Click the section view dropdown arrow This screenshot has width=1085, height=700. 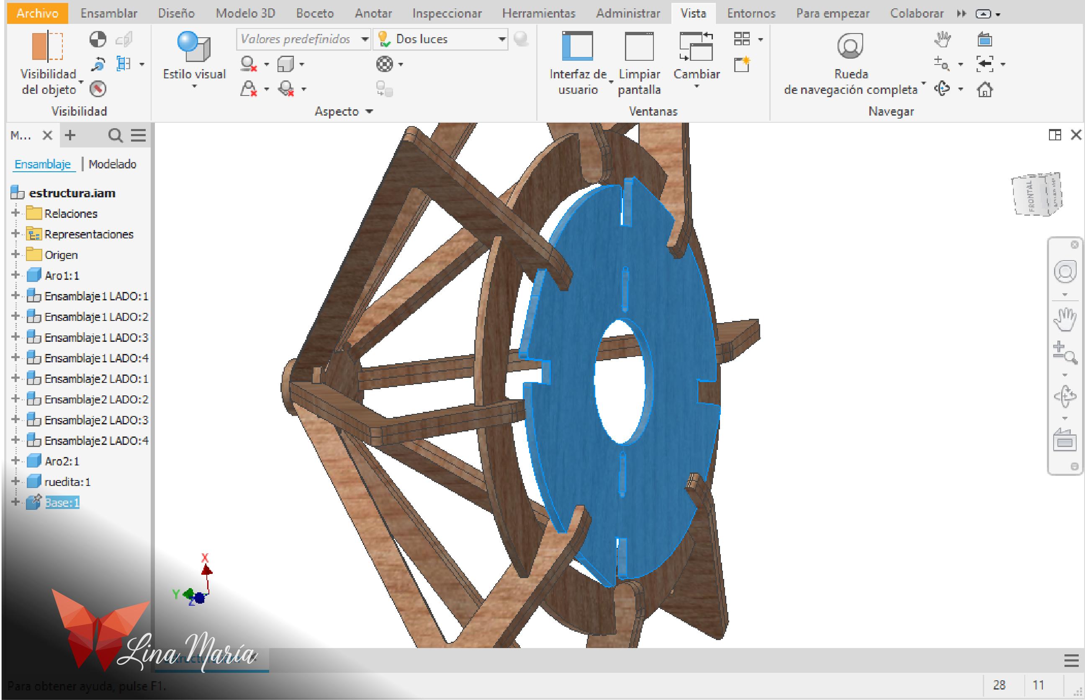tap(142, 64)
